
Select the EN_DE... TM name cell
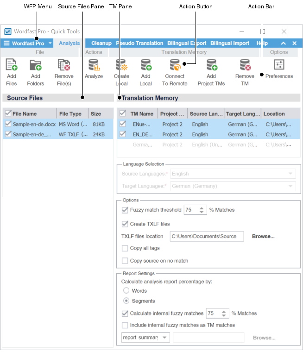tap(143, 134)
